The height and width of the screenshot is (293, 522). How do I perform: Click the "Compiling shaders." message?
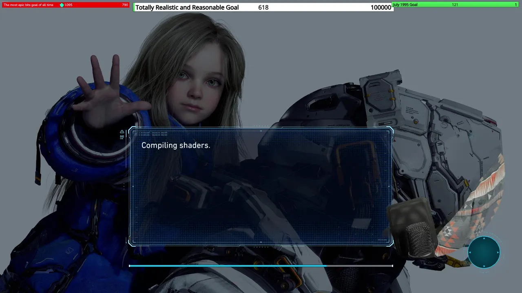pos(176,145)
